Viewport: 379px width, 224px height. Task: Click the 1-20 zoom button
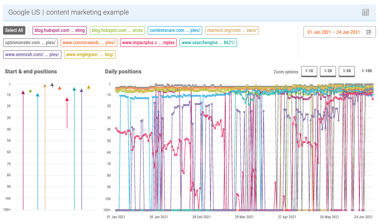(x=328, y=71)
